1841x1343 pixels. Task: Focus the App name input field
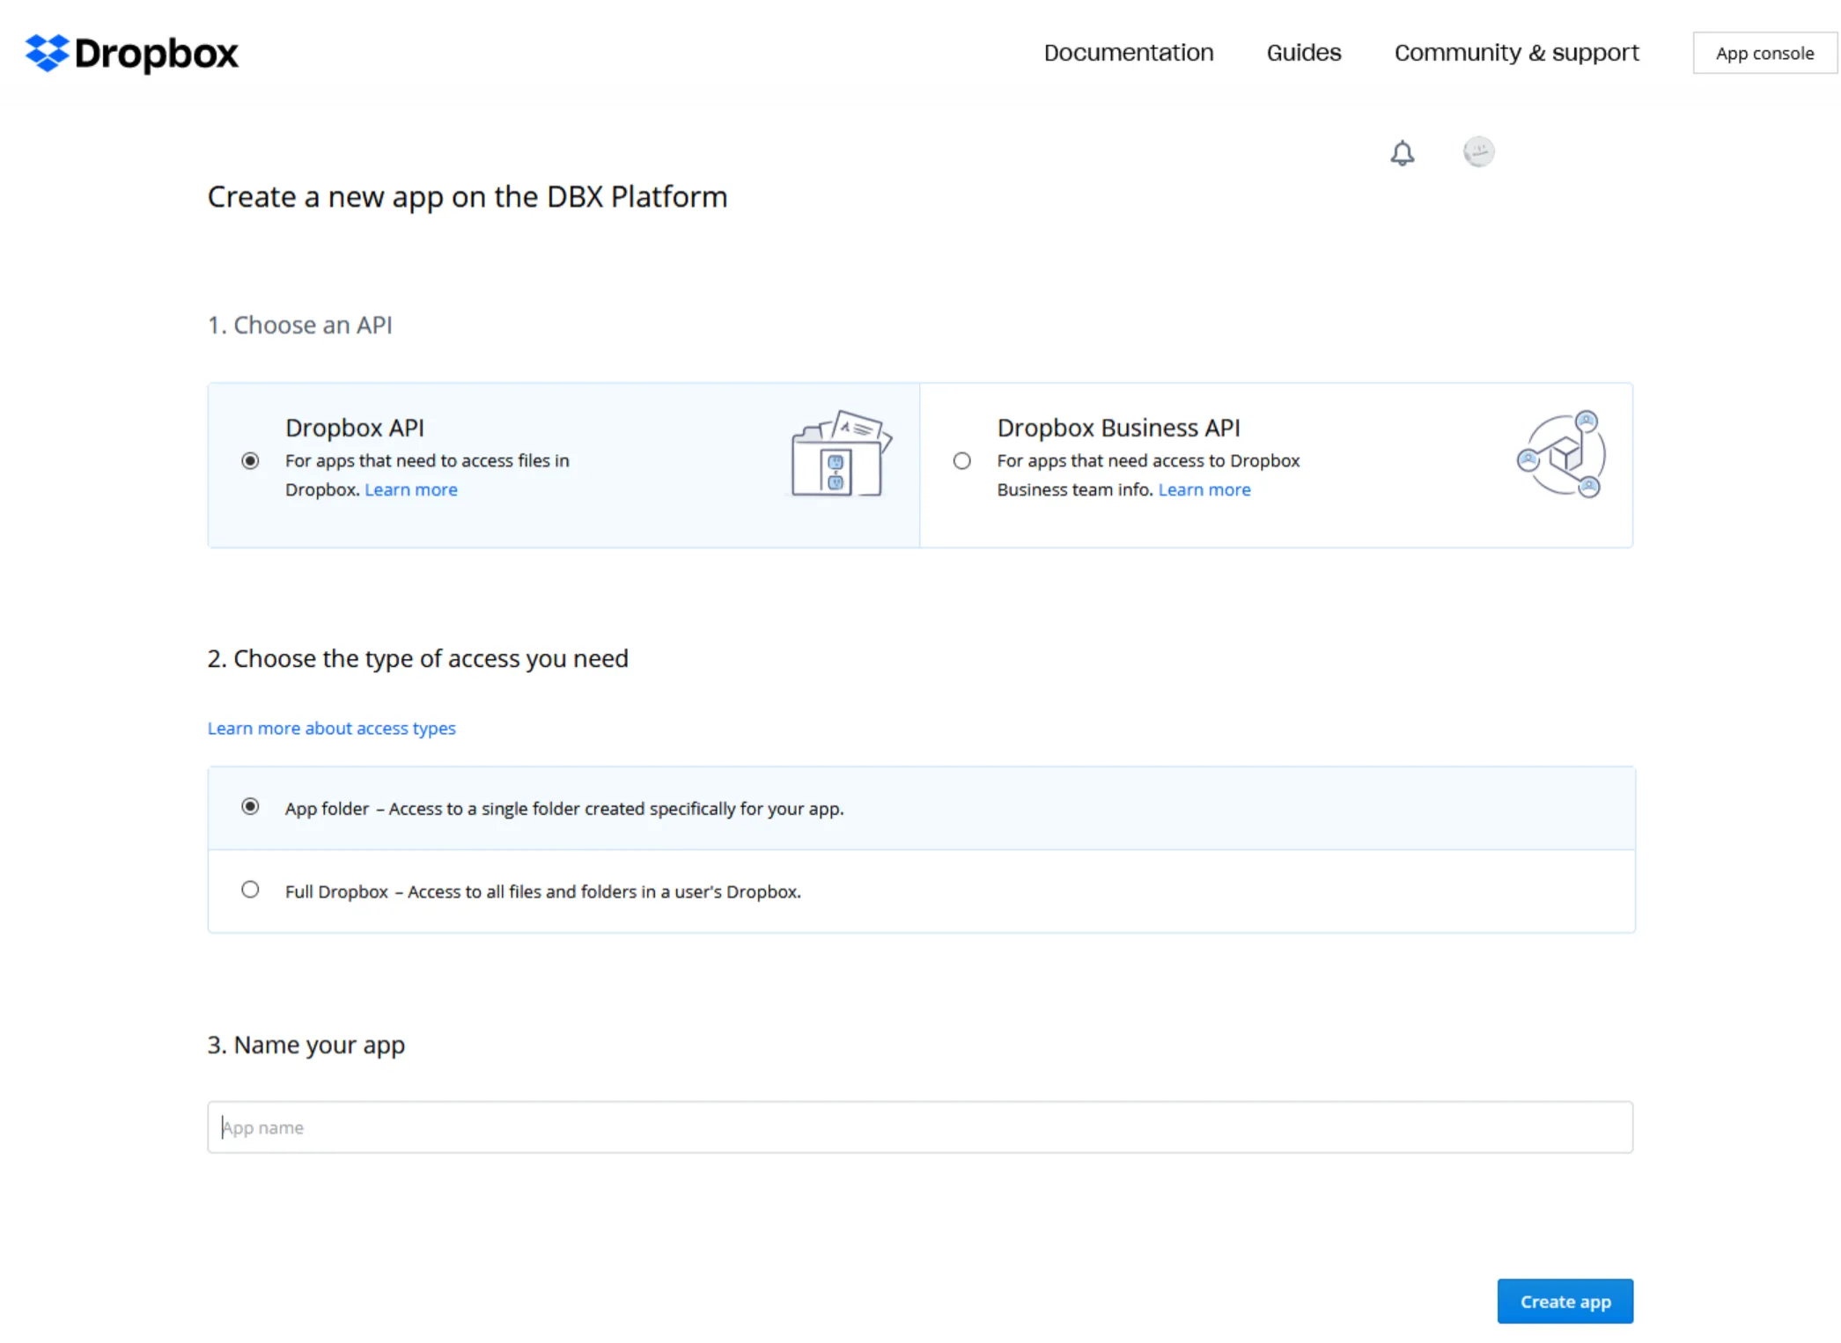pos(920,1127)
